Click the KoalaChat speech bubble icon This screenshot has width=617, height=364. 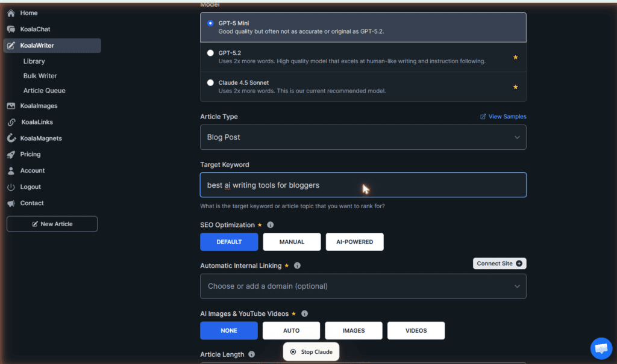pyautogui.click(x=11, y=29)
